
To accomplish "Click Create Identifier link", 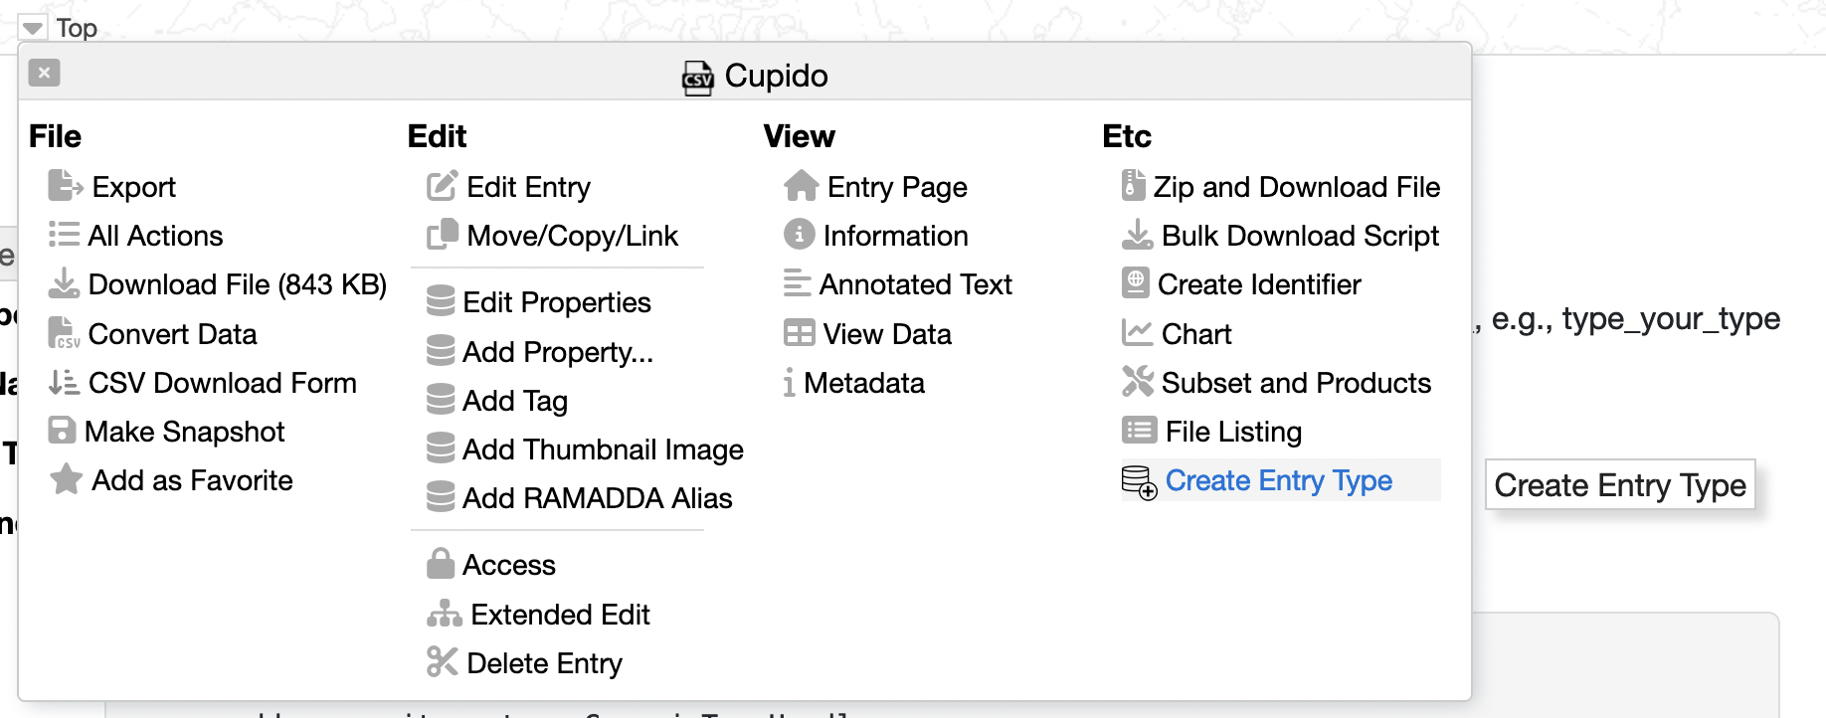I will pos(1259,284).
